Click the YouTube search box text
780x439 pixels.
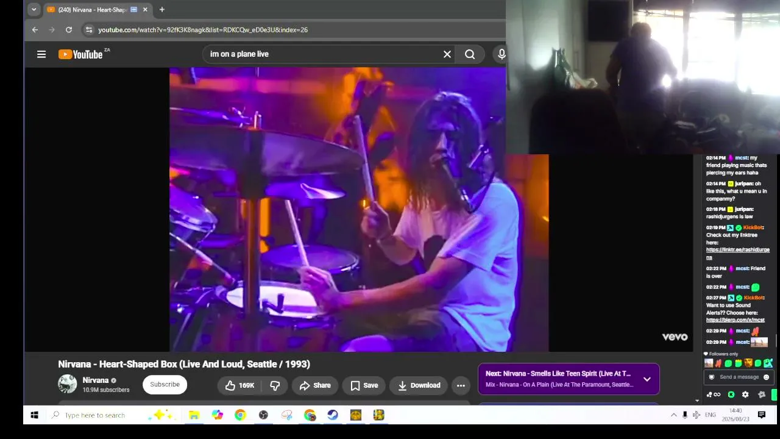click(239, 54)
